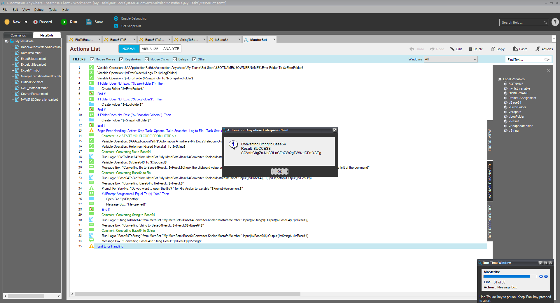Click the Find Text magnifier icon

pos(547,59)
